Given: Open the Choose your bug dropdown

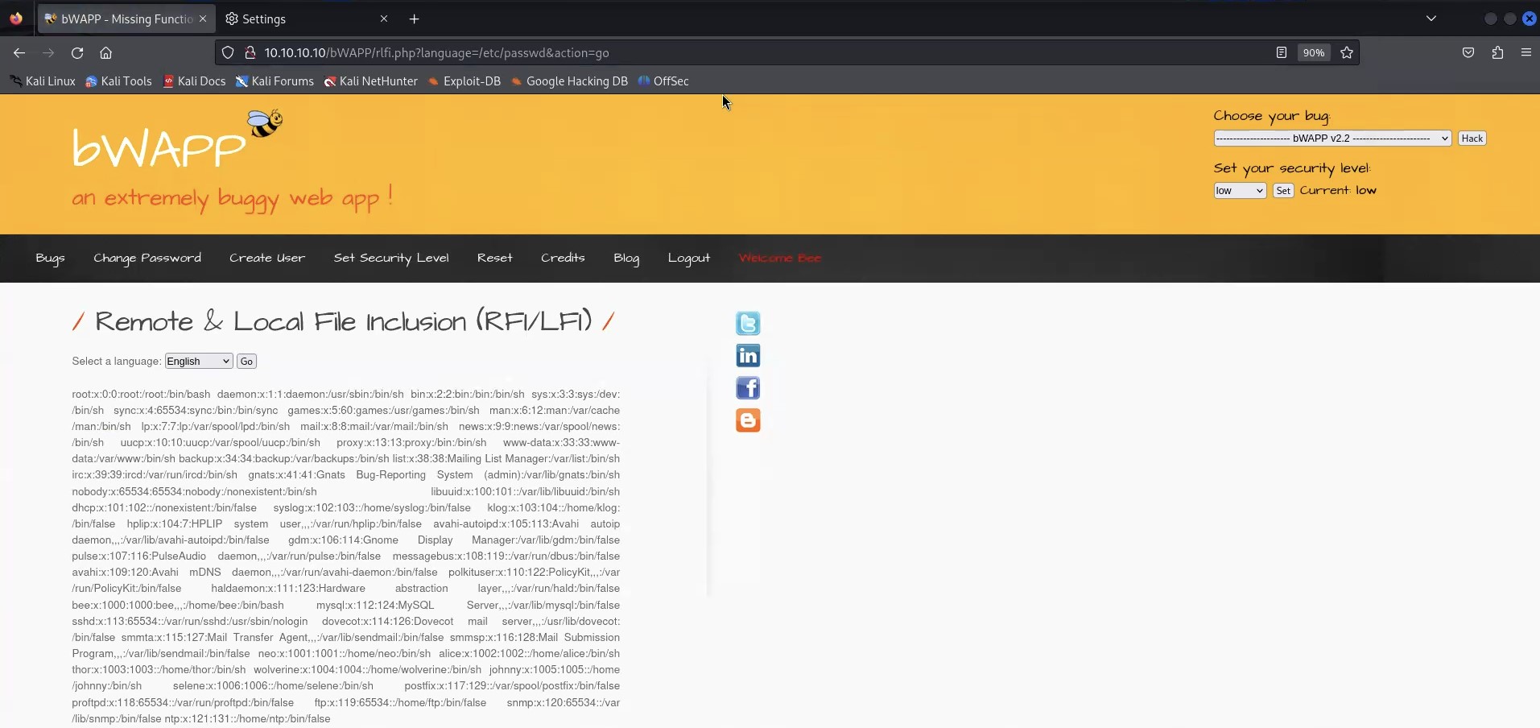Looking at the screenshot, I should 1332,139.
